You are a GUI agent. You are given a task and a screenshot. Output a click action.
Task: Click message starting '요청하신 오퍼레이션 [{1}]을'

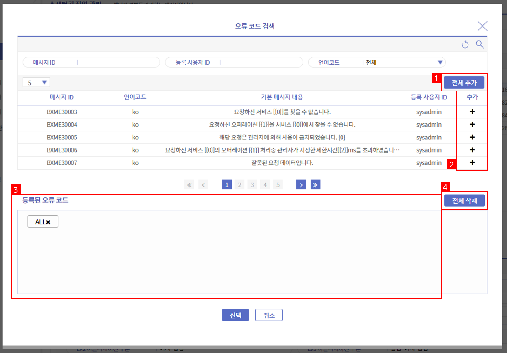point(282,125)
